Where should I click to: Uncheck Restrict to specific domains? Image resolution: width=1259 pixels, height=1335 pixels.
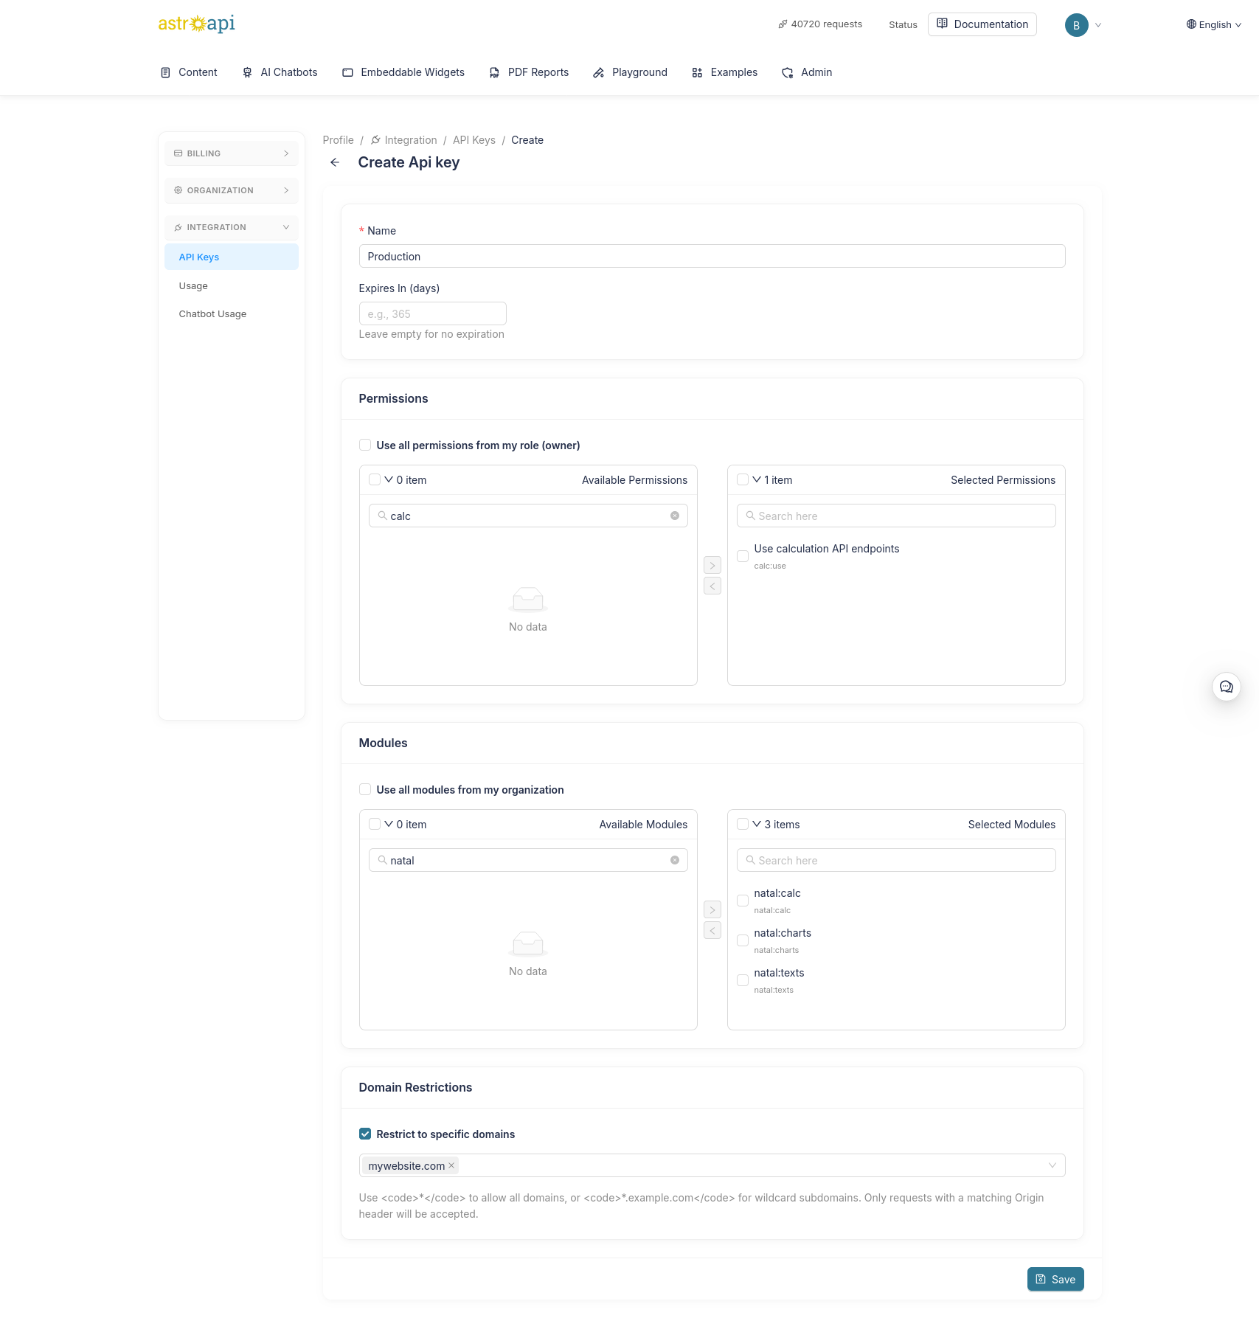pos(365,1134)
